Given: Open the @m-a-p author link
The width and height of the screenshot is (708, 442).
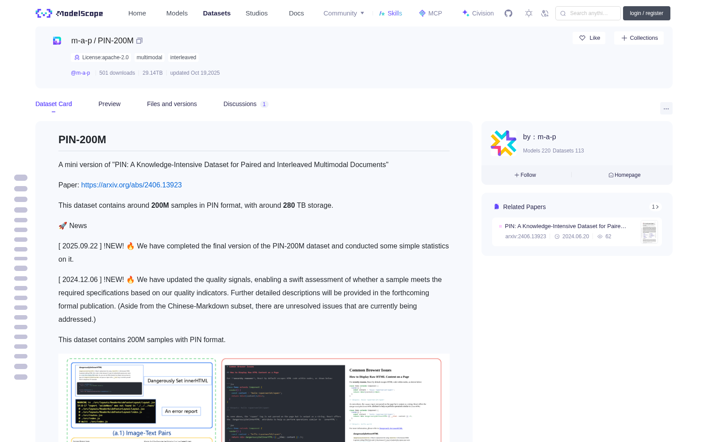Looking at the screenshot, I should (81, 73).
